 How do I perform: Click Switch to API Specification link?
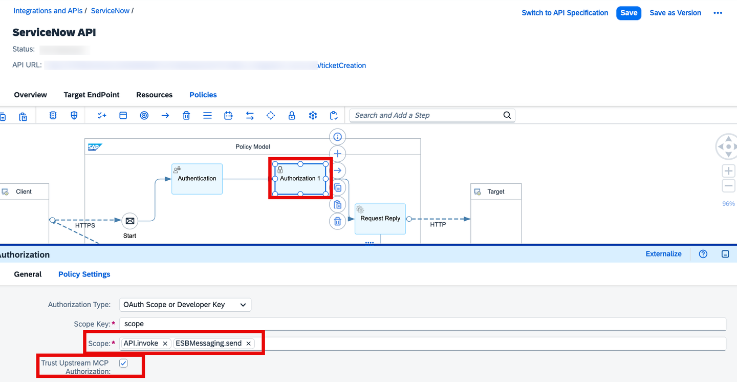tap(565, 13)
